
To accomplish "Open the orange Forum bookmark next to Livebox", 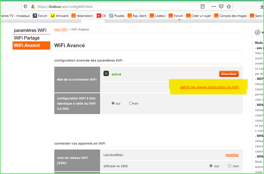I will coord(176,16).
